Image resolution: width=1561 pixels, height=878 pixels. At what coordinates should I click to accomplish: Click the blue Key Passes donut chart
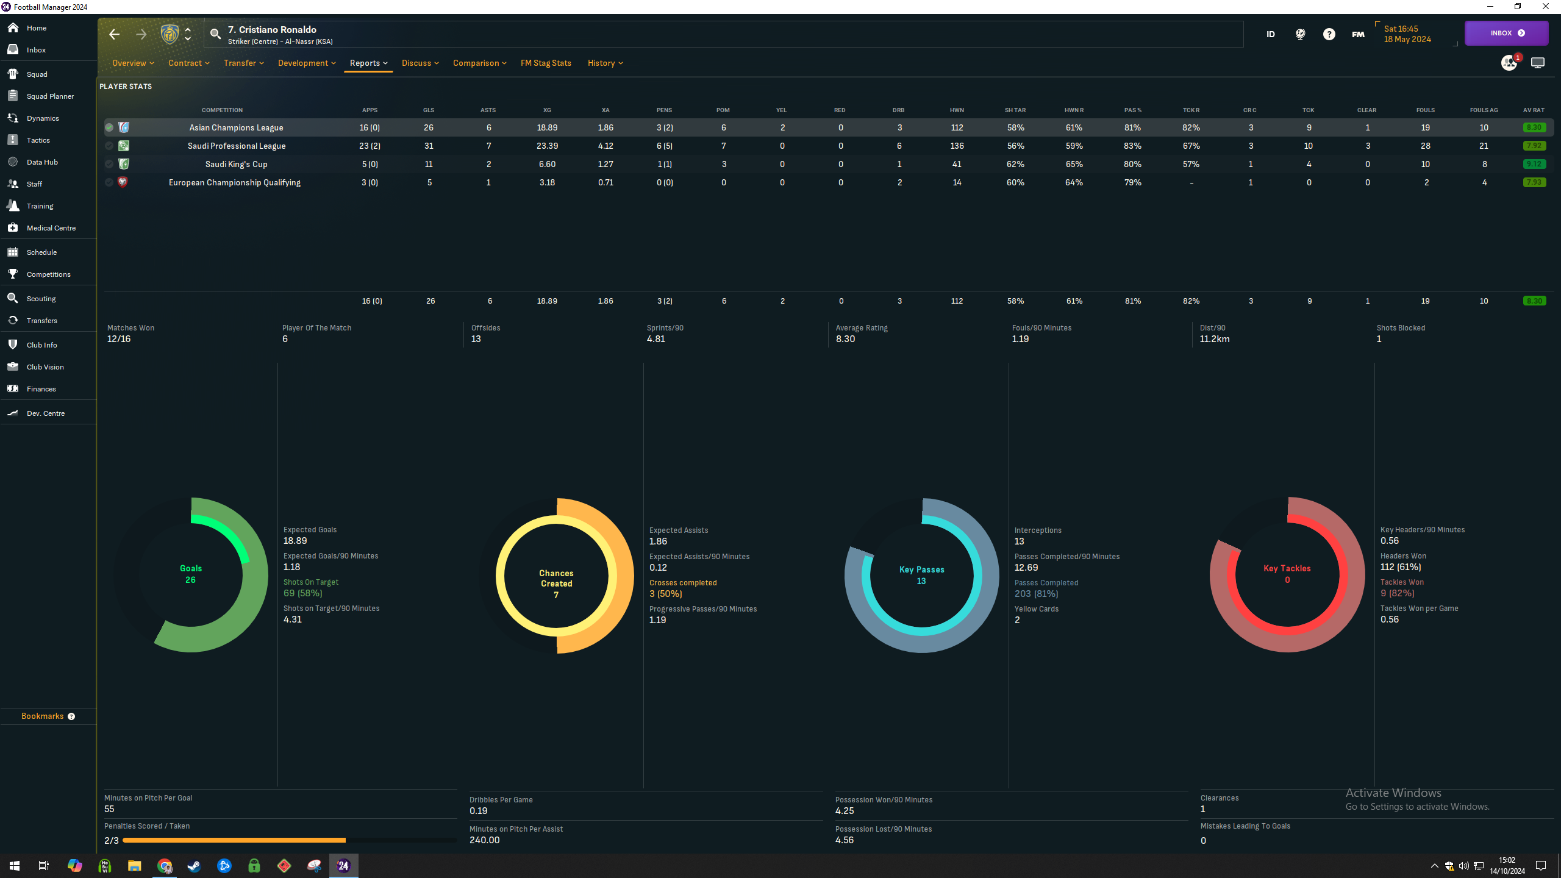point(922,575)
